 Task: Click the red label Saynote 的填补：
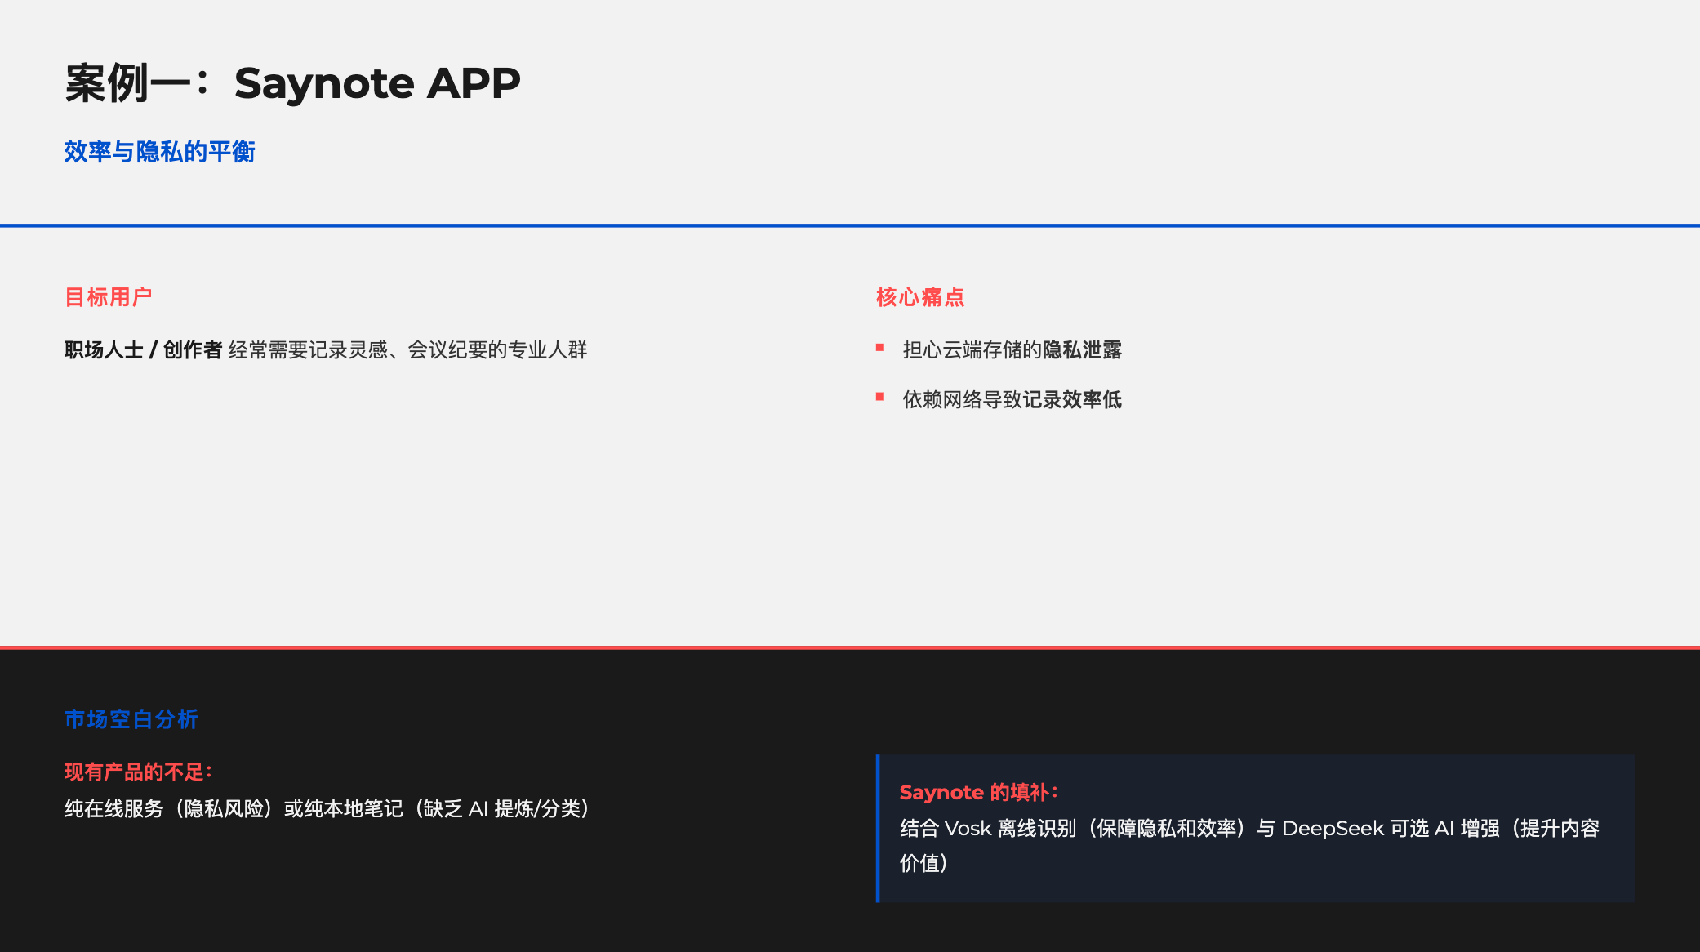(x=978, y=792)
